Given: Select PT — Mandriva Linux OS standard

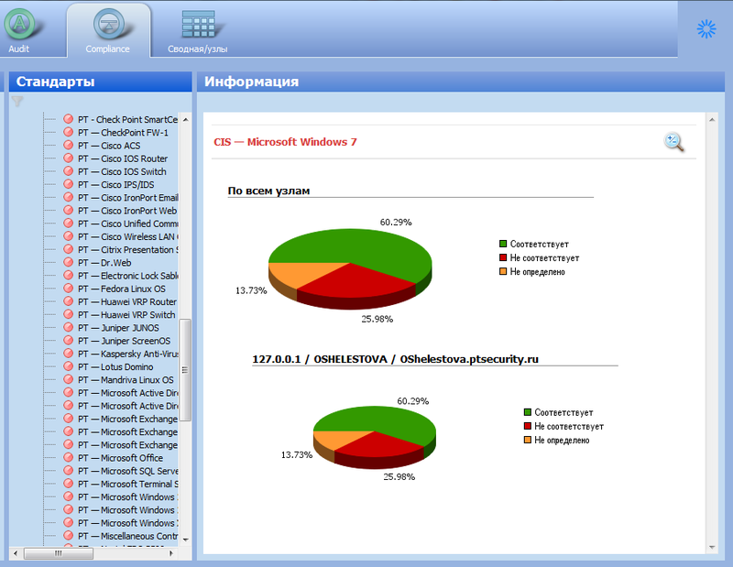Looking at the screenshot, I should coord(126,380).
